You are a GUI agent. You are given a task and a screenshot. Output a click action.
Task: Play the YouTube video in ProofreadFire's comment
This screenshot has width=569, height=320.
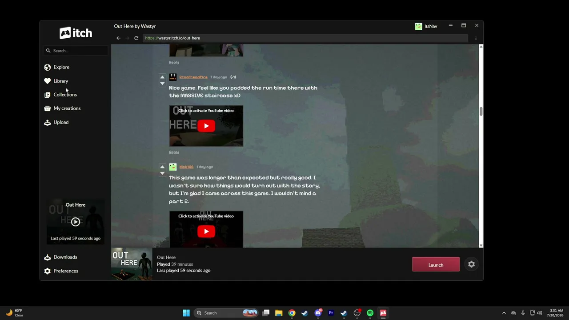[206, 126]
